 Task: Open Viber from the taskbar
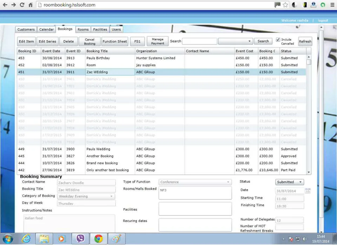(80, 239)
